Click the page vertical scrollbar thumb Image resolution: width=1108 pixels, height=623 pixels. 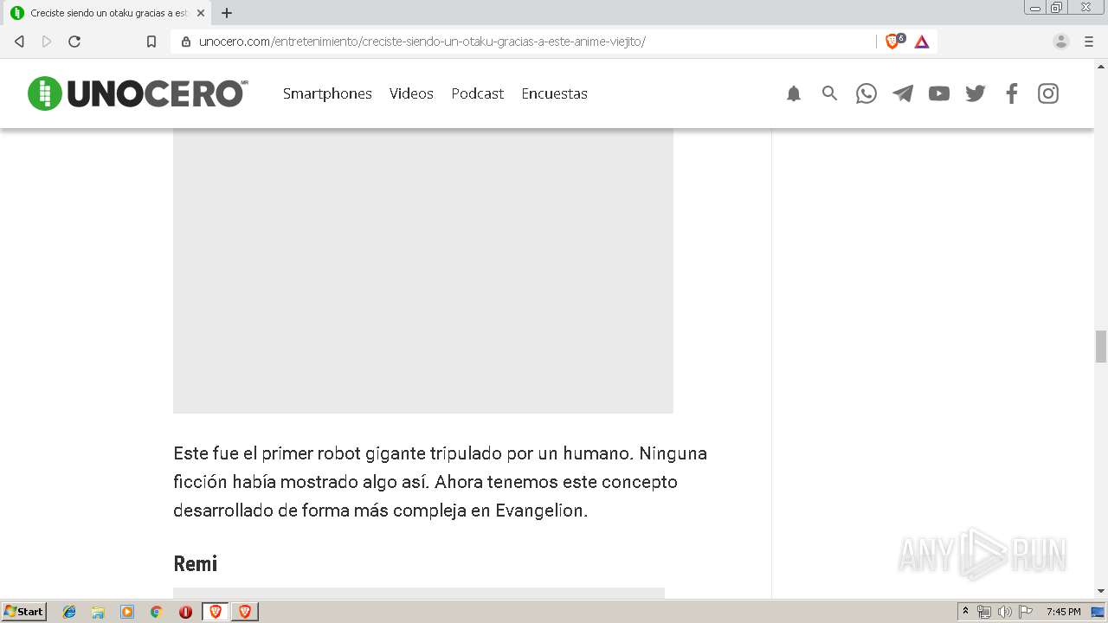(x=1101, y=346)
